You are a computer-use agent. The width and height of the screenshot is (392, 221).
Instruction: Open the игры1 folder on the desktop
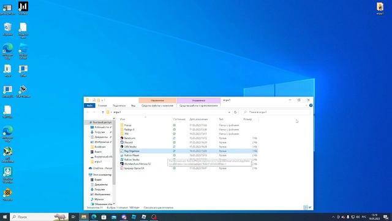(380, 8)
